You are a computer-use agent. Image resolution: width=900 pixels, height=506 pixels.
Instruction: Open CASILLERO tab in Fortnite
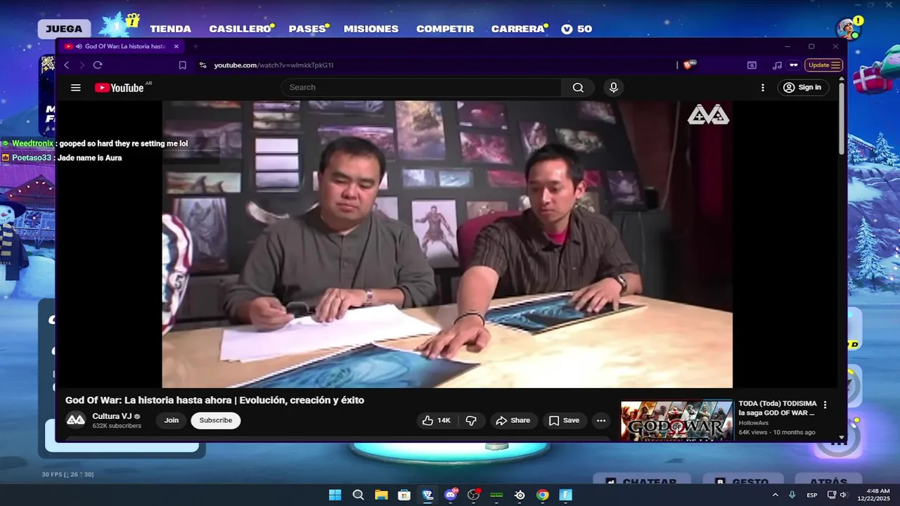240,29
